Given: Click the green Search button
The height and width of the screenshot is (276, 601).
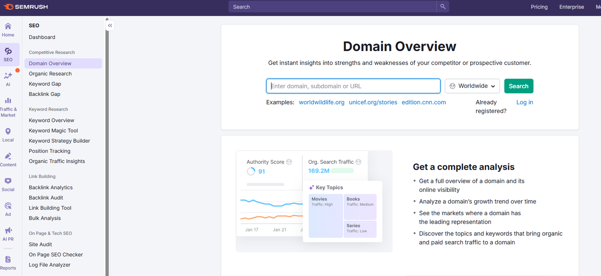Looking at the screenshot, I should click(x=519, y=86).
